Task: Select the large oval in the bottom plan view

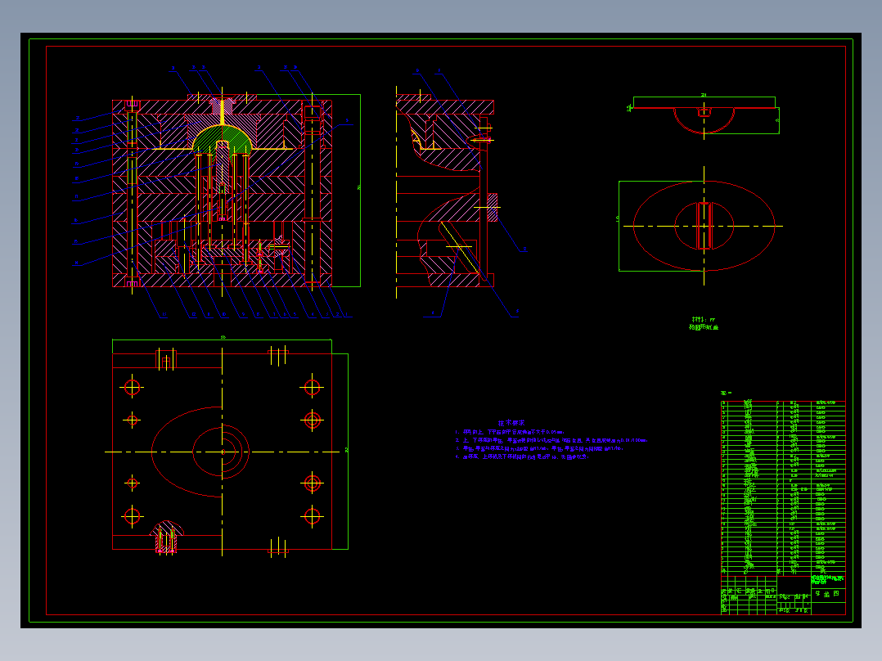Action: pyautogui.click(x=187, y=452)
